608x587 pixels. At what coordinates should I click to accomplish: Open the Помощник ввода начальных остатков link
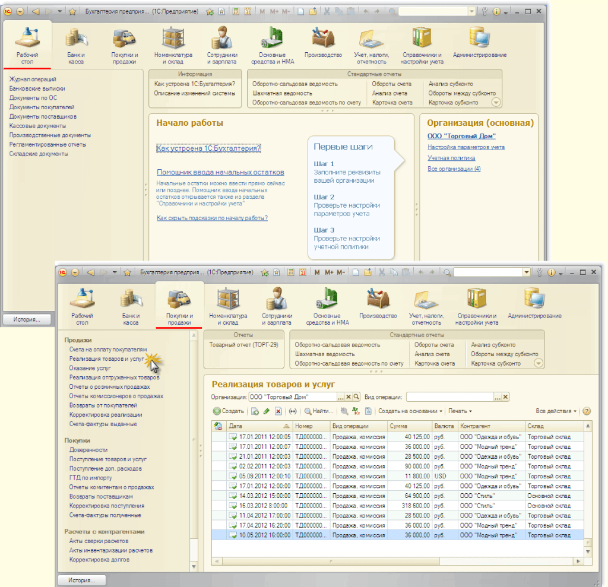(220, 172)
